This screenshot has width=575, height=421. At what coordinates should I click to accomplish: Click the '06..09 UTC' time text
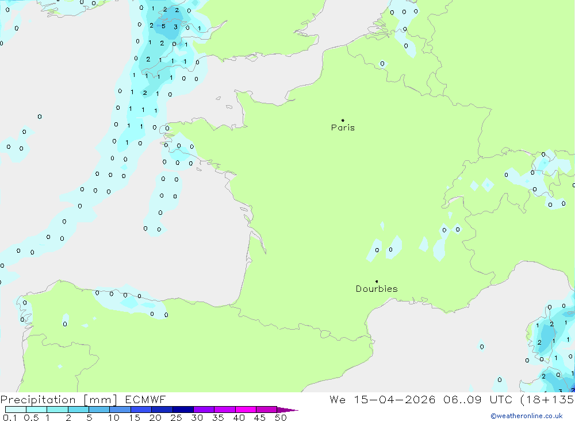point(477,399)
